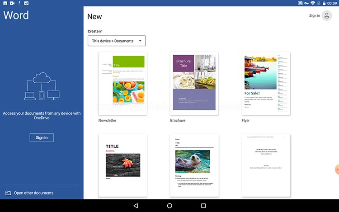Click the Sign in text link at top right
This screenshot has width=339, height=212.
pyautogui.click(x=314, y=15)
